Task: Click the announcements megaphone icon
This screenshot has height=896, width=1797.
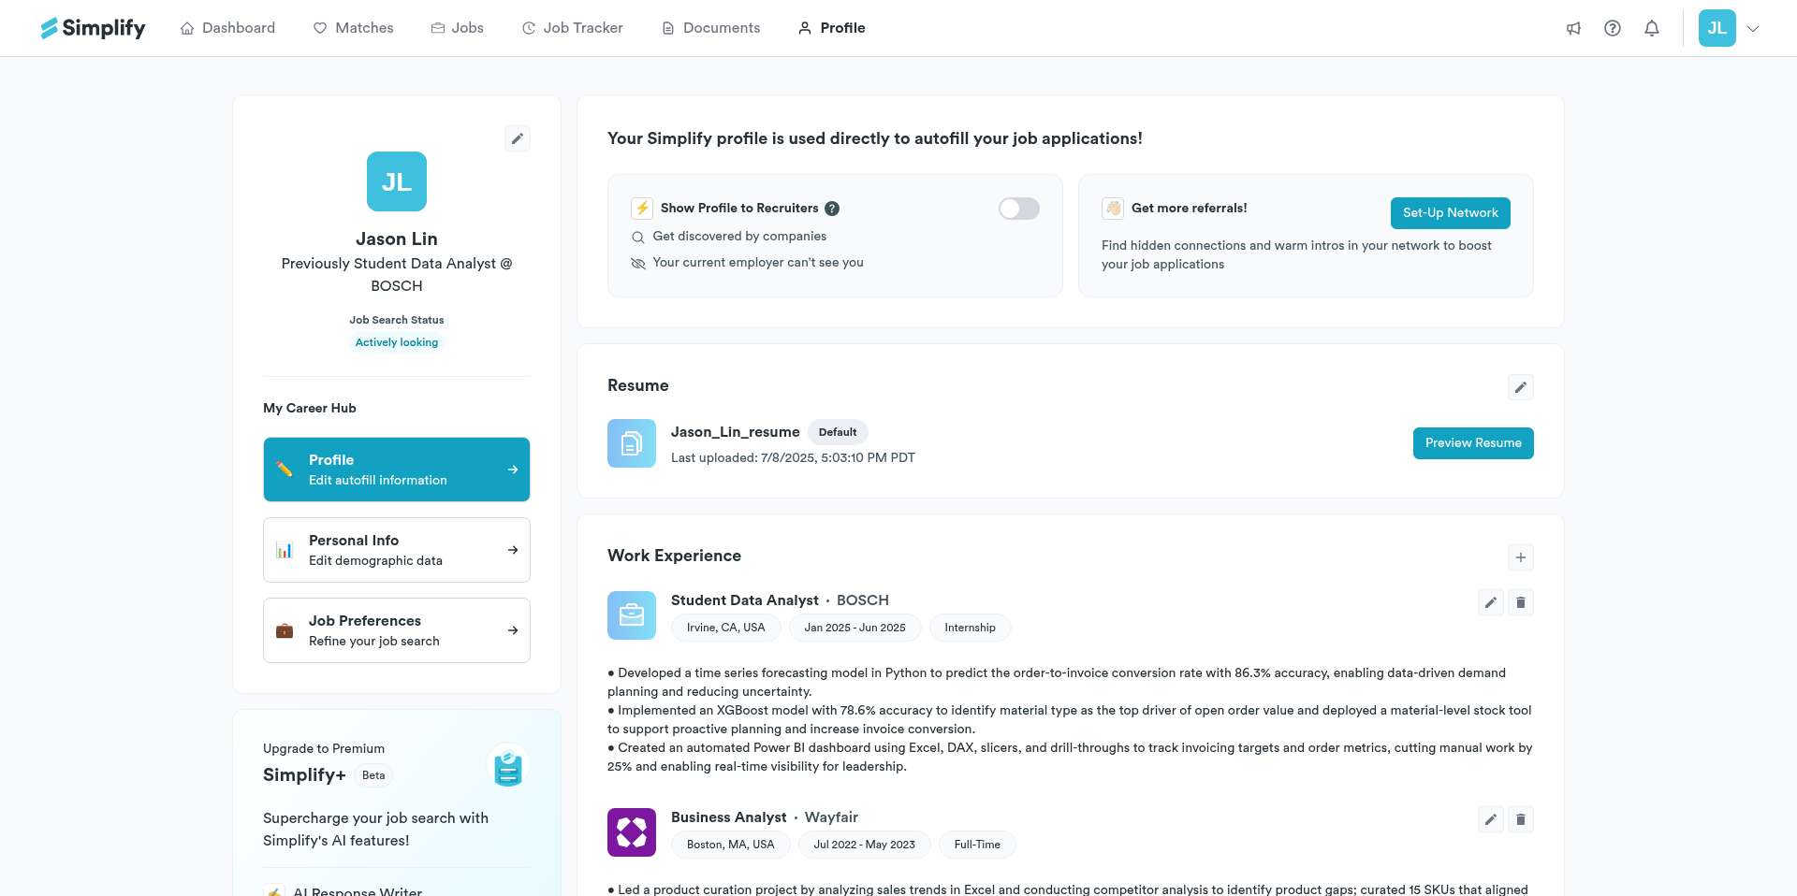Action: point(1573,28)
